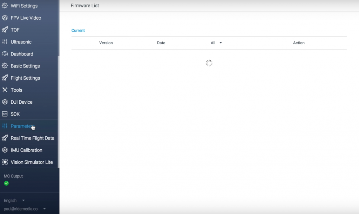Open the IMU Calibration link

coord(26,150)
